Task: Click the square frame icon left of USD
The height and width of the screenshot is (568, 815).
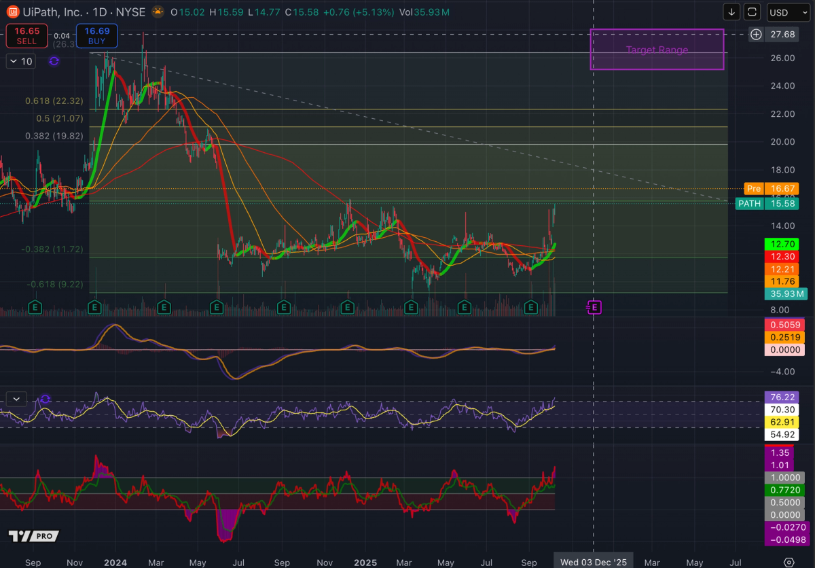Action: coord(752,12)
